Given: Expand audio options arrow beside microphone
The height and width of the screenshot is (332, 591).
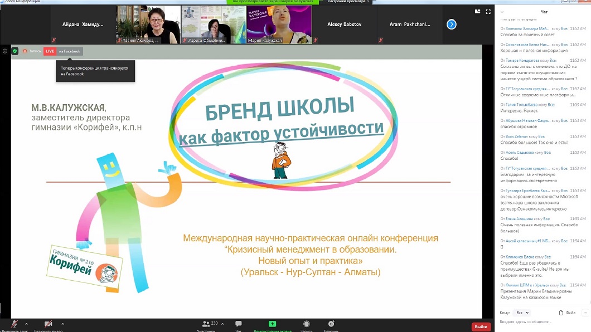Looking at the screenshot, I should pyautogui.click(x=27, y=323).
